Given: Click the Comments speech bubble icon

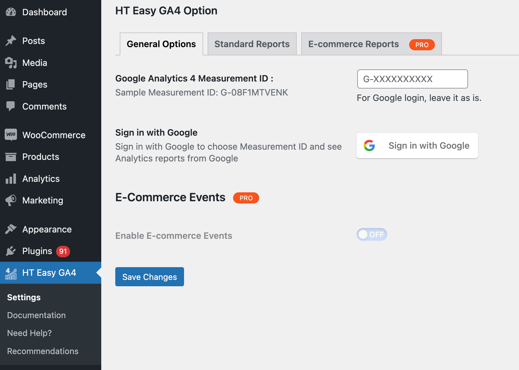Looking at the screenshot, I should (x=11, y=106).
